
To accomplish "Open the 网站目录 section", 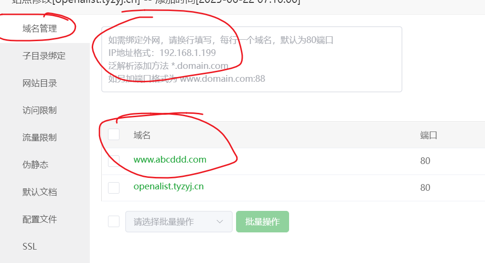I will coord(40,83).
